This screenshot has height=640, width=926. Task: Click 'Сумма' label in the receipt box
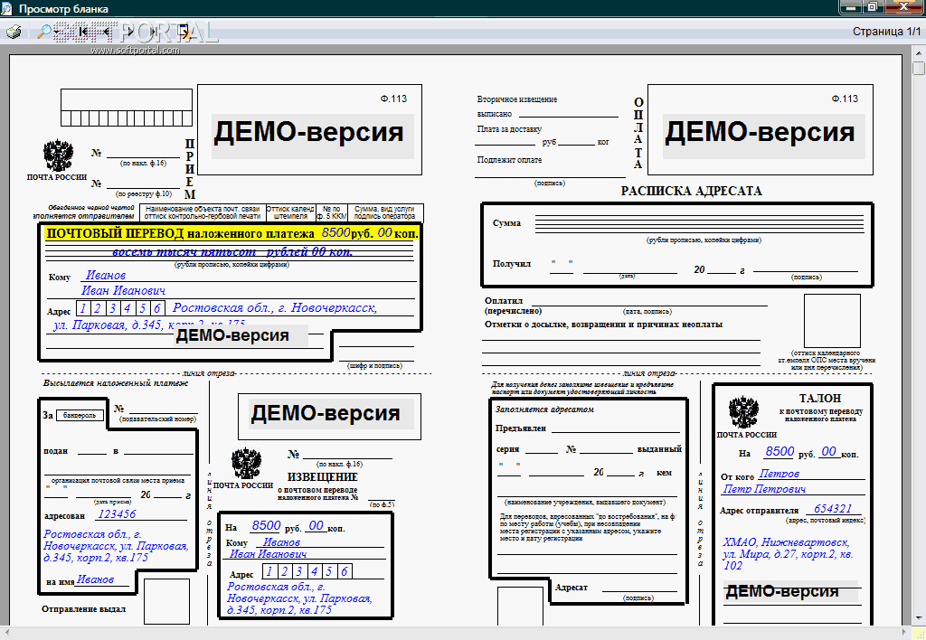click(506, 223)
